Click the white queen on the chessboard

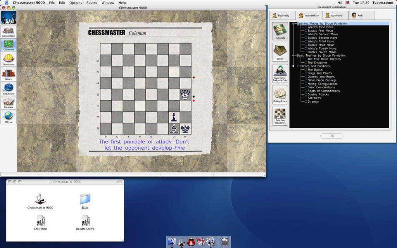(185, 95)
